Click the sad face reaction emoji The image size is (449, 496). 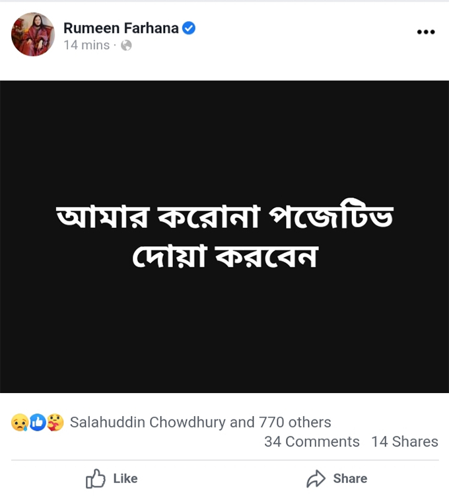[x=20, y=423]
